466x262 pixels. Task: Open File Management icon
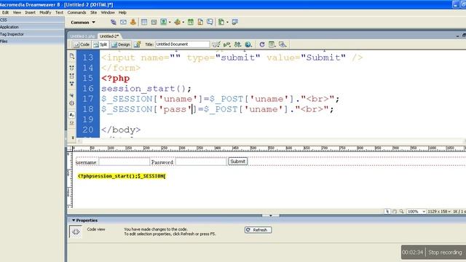[237, 44]
